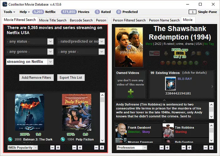Click the 3384442194181 barcode number
220x156 pixels.
[x=178, y=93]
